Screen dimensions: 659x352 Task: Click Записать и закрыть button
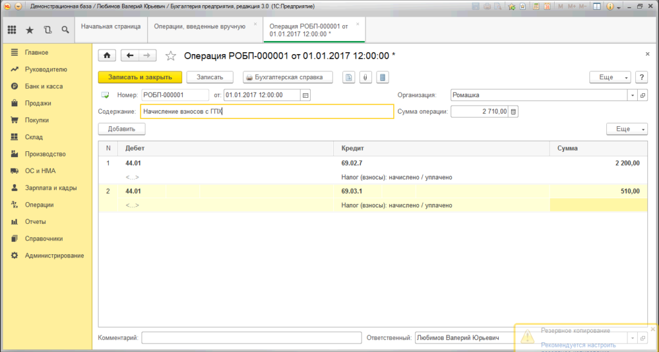coord(140,77)
